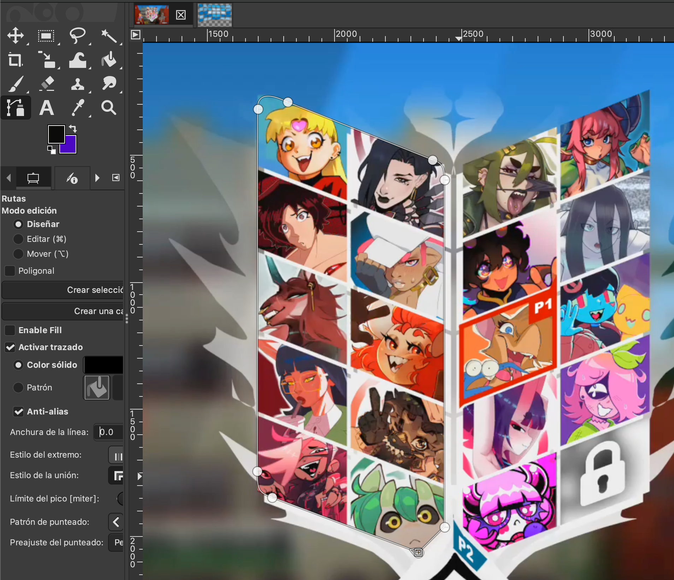
Task: Select the Free Select lasso tool
Action: (x=77, y=36)
